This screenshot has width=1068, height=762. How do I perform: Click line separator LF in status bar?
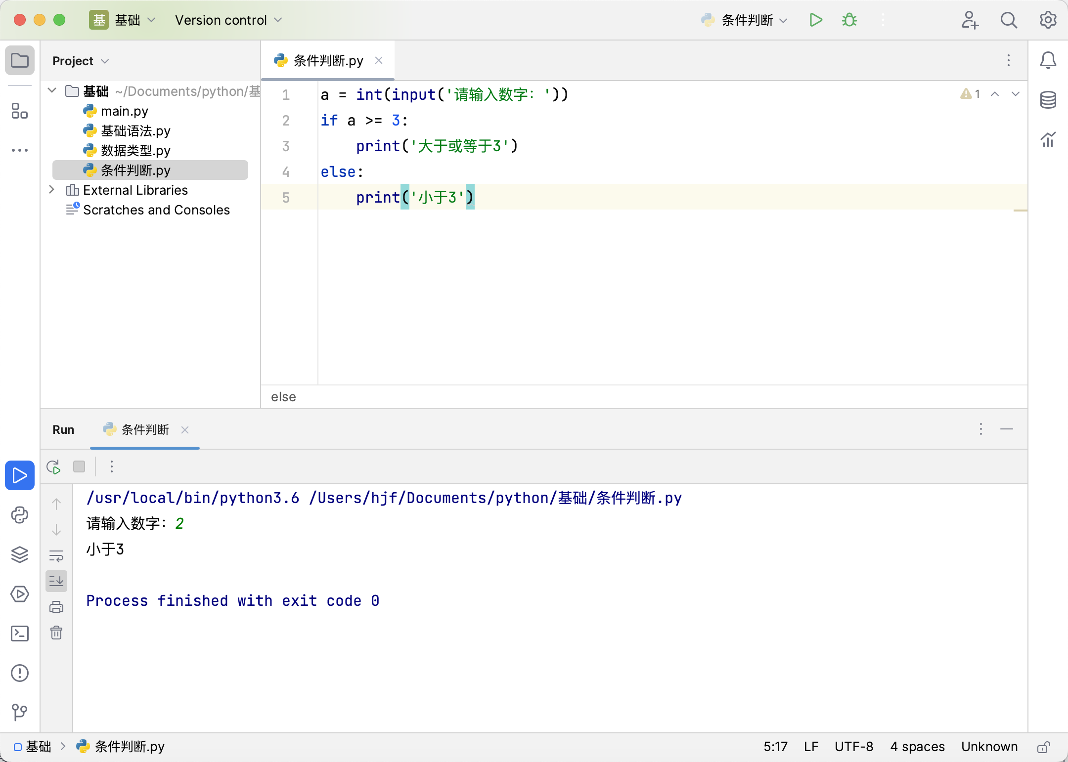point(811,747)
